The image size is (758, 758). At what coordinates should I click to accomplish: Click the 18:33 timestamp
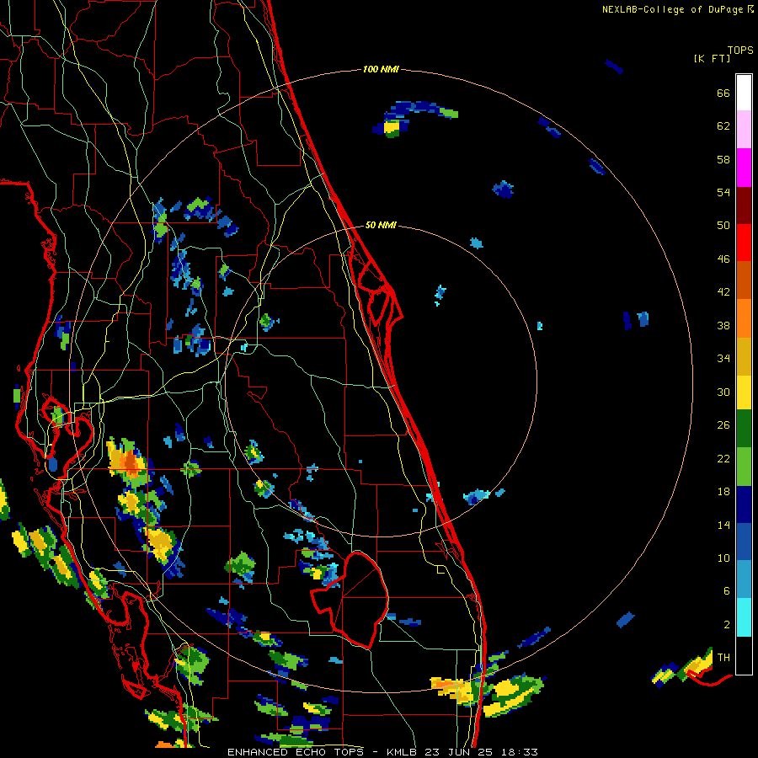click(520, 752)
